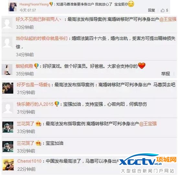Click the badge icon beside first 兰花哭了
Screen dimensions: 178x175
click(x=39, y=124)
